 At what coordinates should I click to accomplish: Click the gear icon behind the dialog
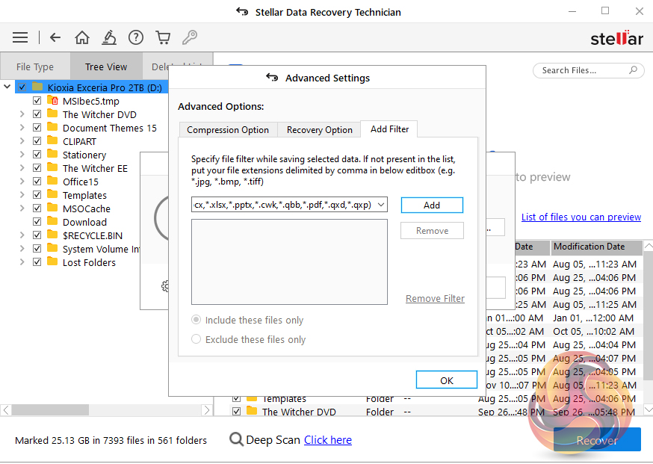click(x=165, y=285)
